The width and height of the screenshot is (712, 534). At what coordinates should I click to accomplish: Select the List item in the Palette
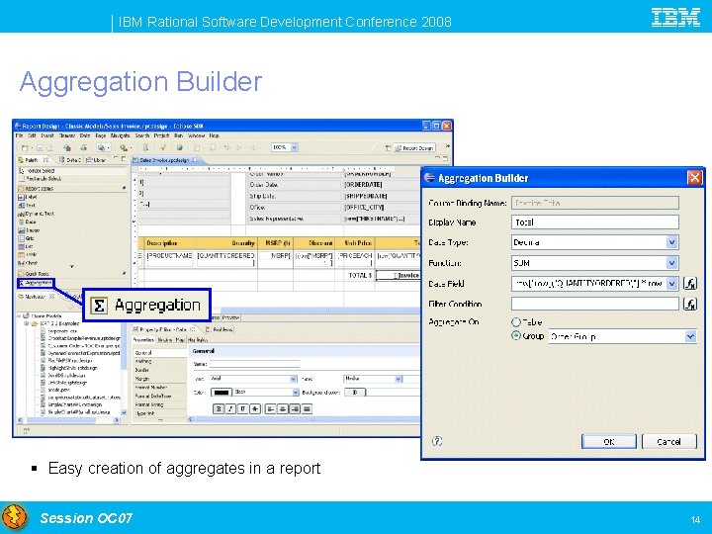pyautogui.click(x=26, y=246)
